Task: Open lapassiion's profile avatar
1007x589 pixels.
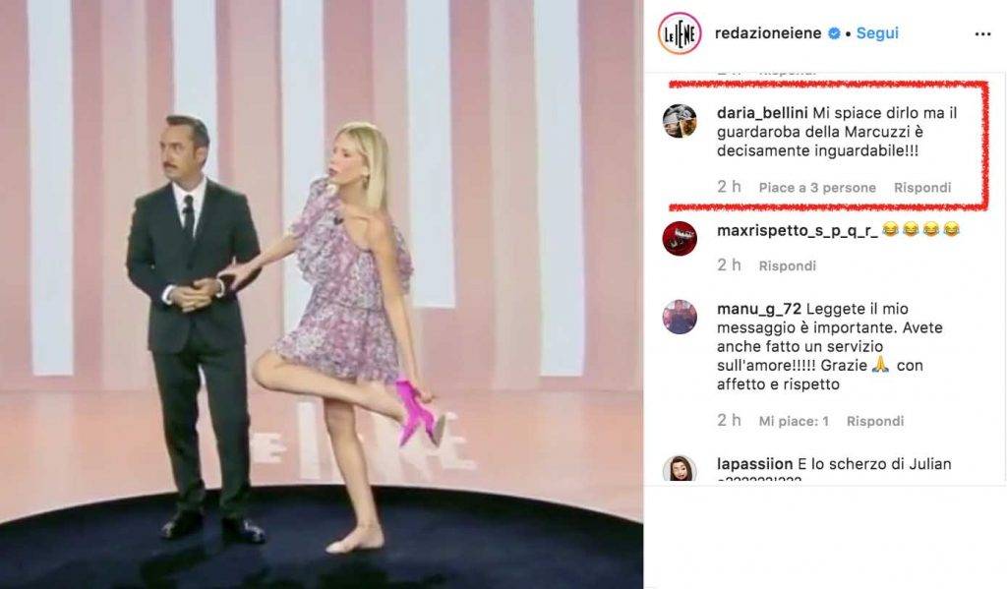Action: [680, 469]
